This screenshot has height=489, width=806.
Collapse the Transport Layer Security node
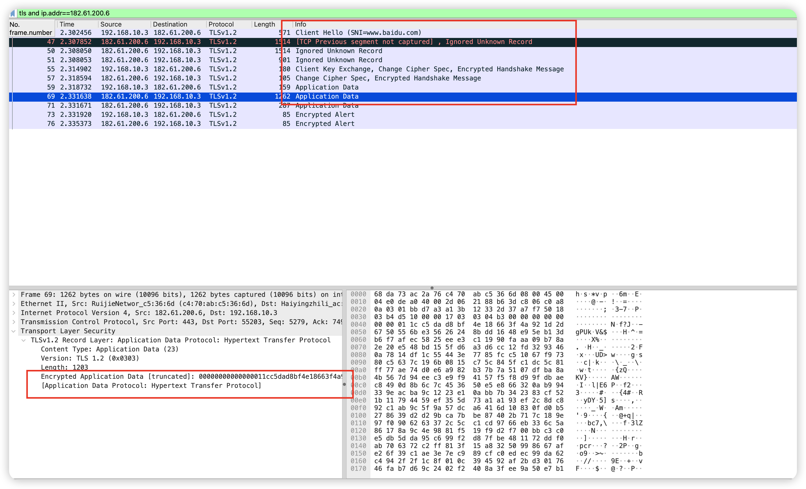coord(14,331)
